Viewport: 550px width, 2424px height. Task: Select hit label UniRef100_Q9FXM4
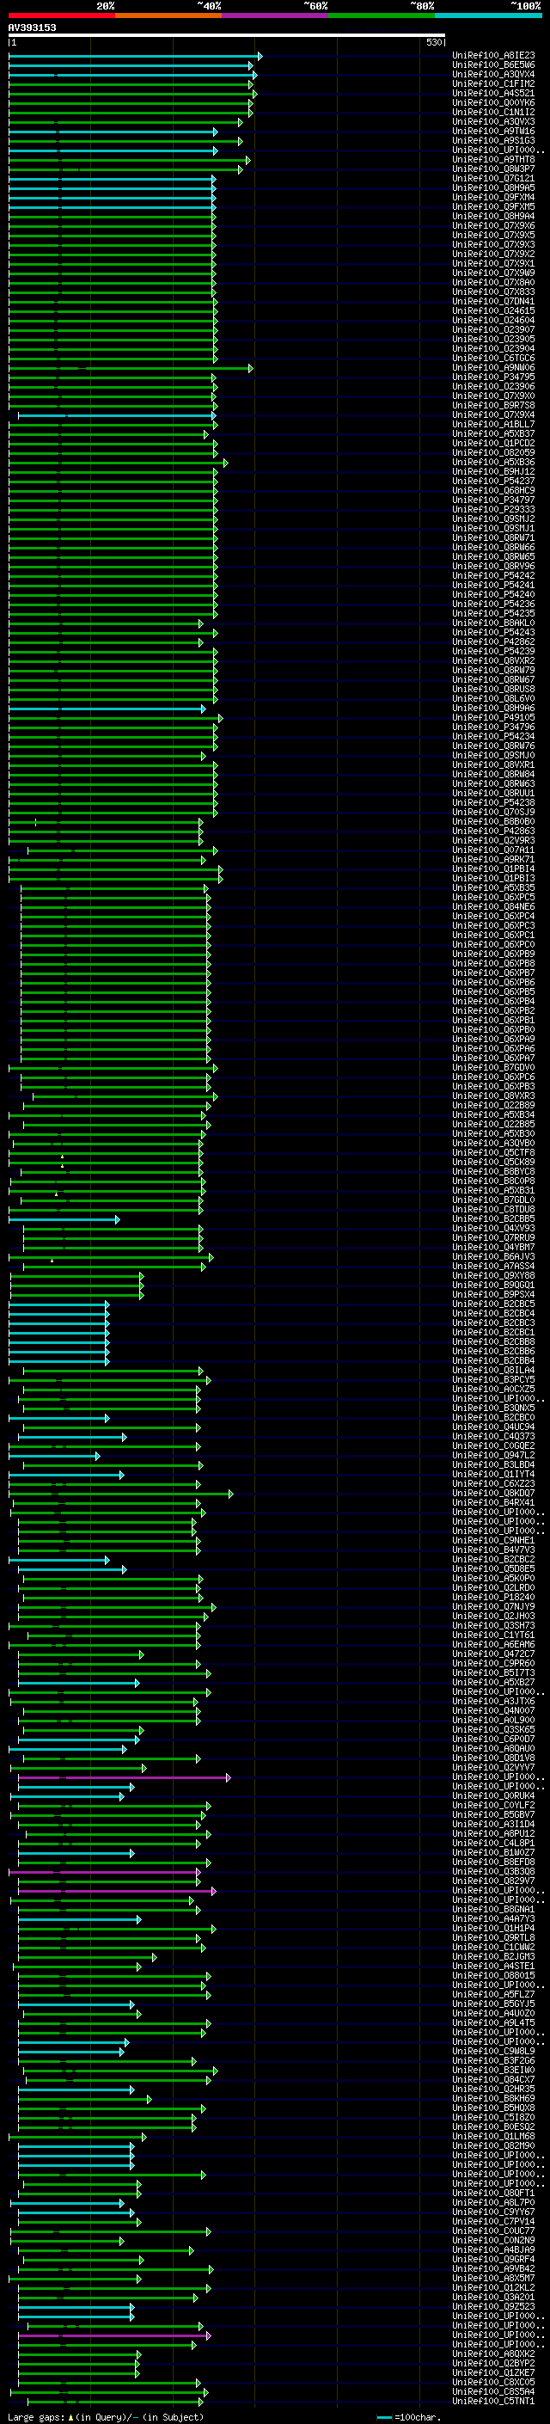click(x=493, y=198)
